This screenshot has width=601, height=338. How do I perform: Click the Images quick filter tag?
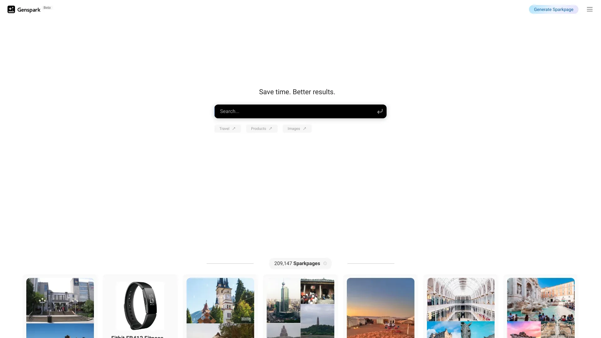coord(297,128)
